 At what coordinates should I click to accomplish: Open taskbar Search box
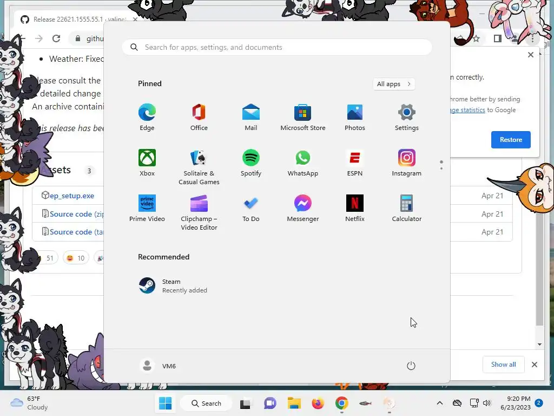(x=206, y=403)
